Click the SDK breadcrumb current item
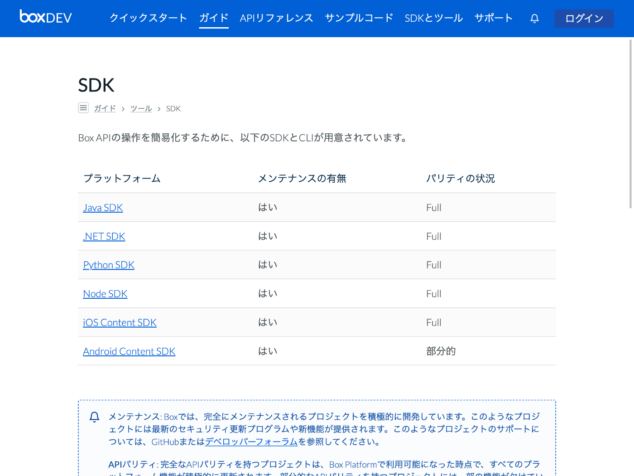Image resolution: width=634 pixels, height=476 pixels. 173,108
